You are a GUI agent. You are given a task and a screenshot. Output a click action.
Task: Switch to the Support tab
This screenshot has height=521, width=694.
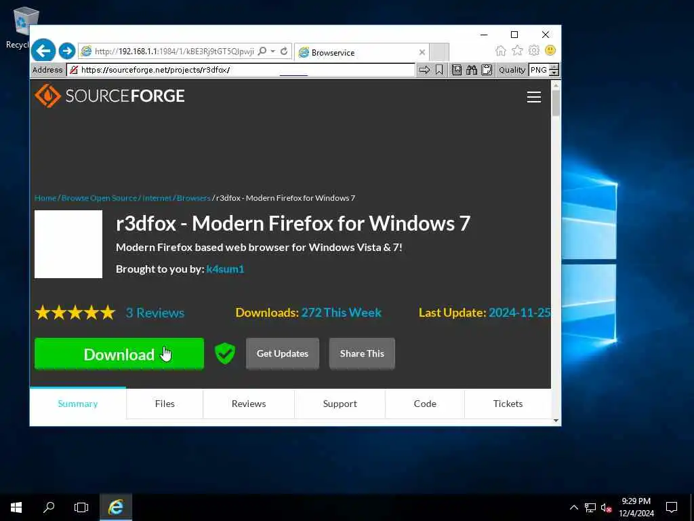(x=340, y=404)
